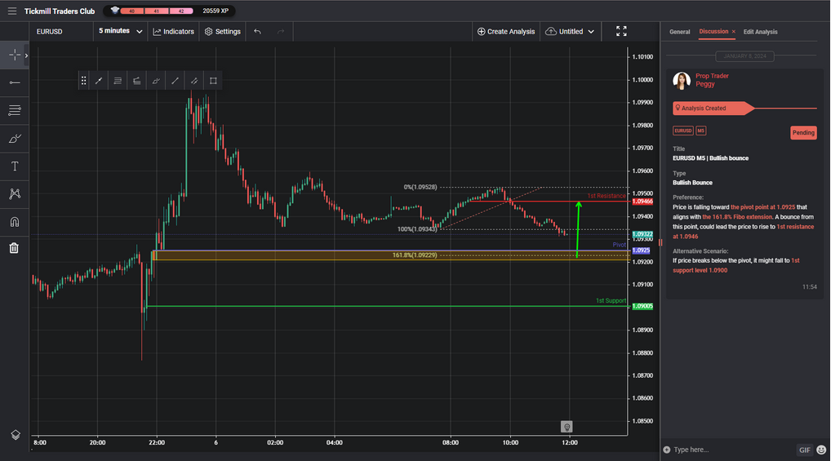Click the M5 timeframe tag
831x461 pixels.
pyautogui.click(x=700, y=131)
